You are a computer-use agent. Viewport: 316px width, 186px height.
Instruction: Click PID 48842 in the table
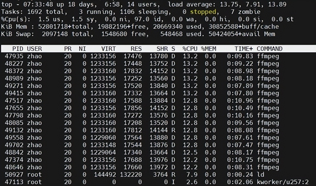tap(14, 152)
